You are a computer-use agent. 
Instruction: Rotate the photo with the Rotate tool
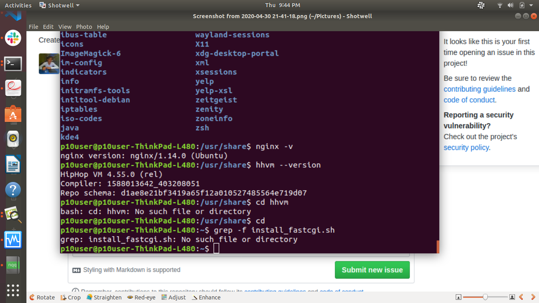[x=41, y=297]
